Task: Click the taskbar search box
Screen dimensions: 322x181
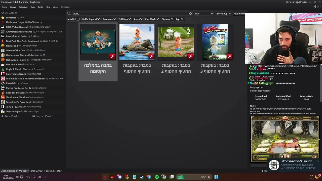Action: pyautogui.click(x=193, y=177)
